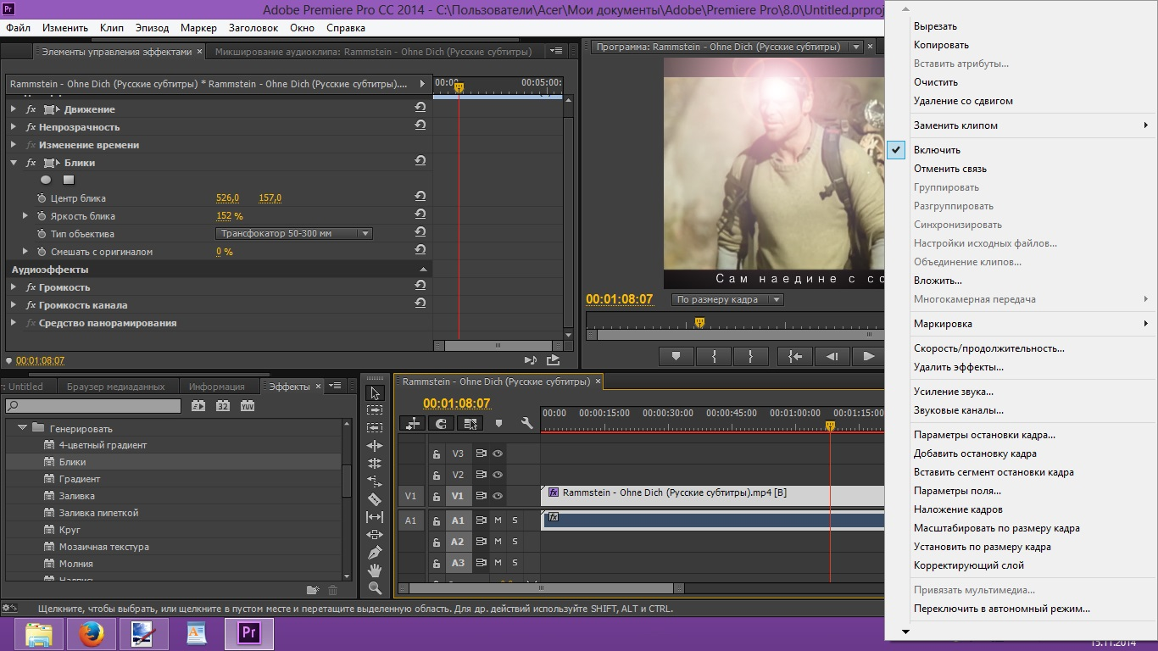This screenshot has height=651, width=1158.
Task: Click YUV effects filter icon
Action: 248,406
